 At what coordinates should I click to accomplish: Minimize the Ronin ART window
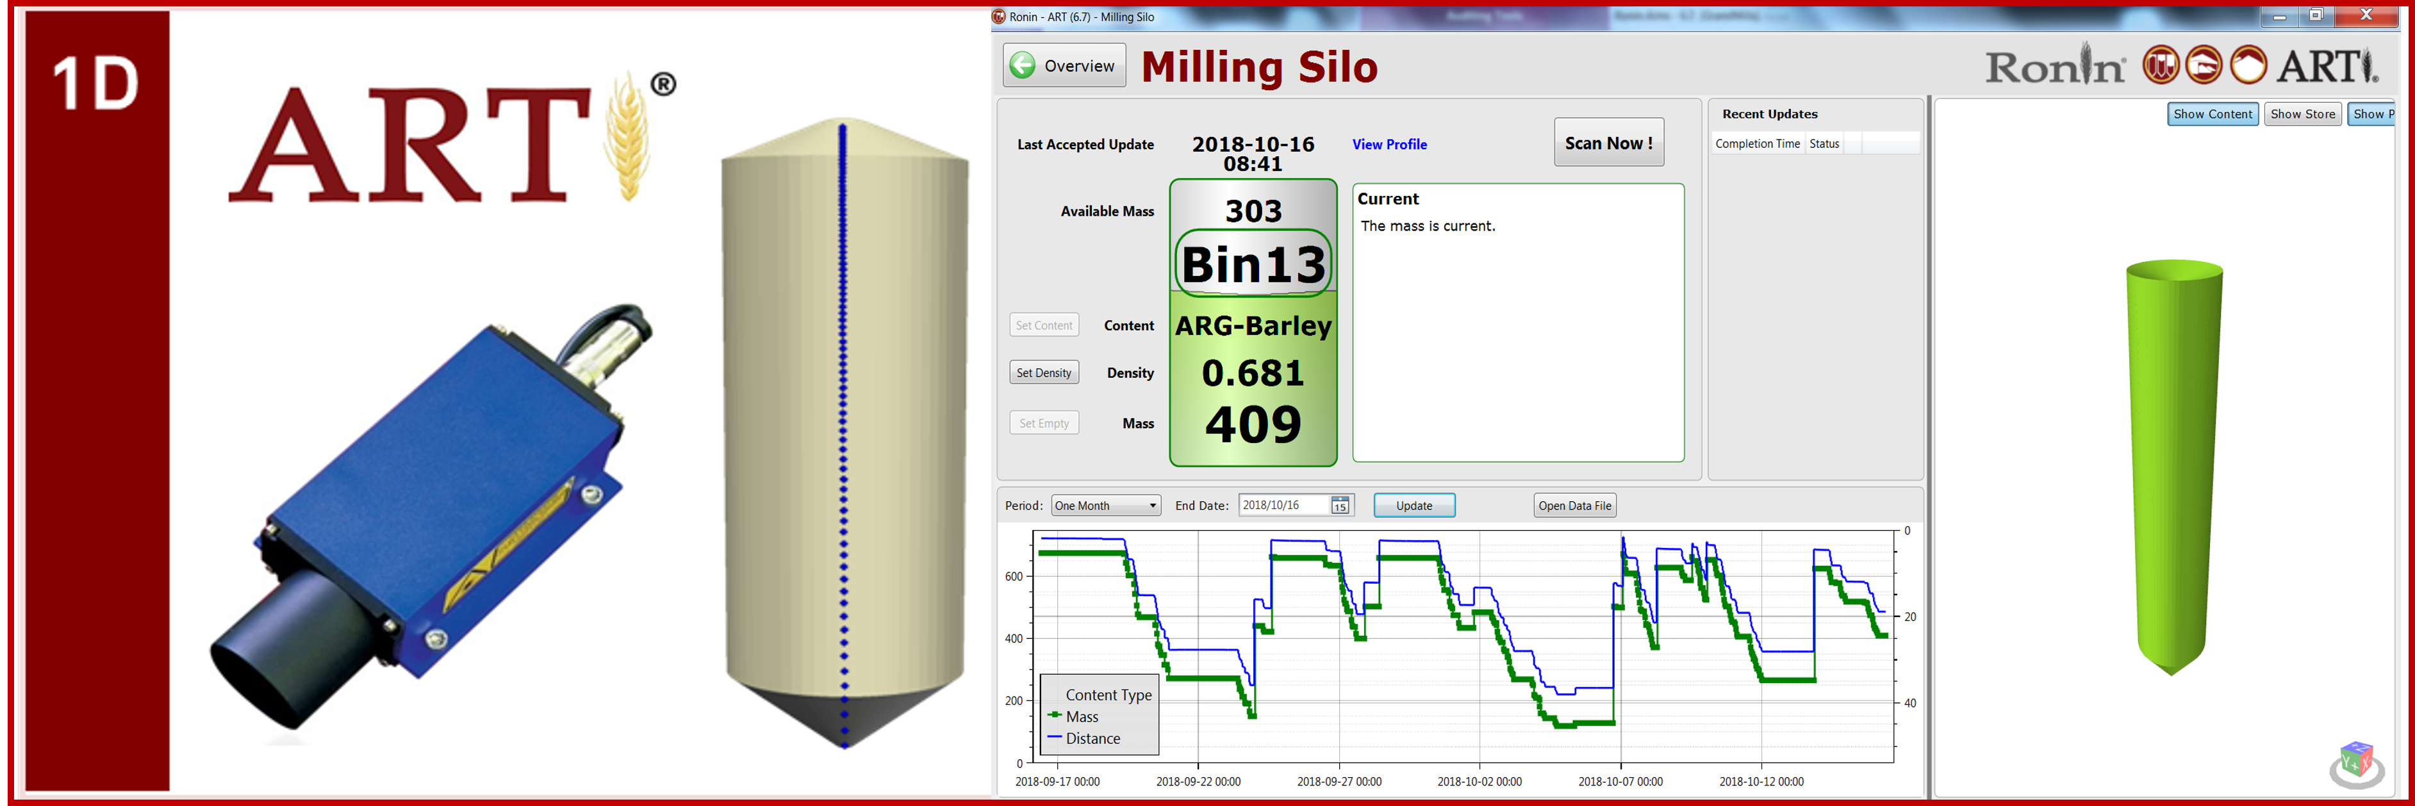pyautogui.click(x=2279, y=16)
